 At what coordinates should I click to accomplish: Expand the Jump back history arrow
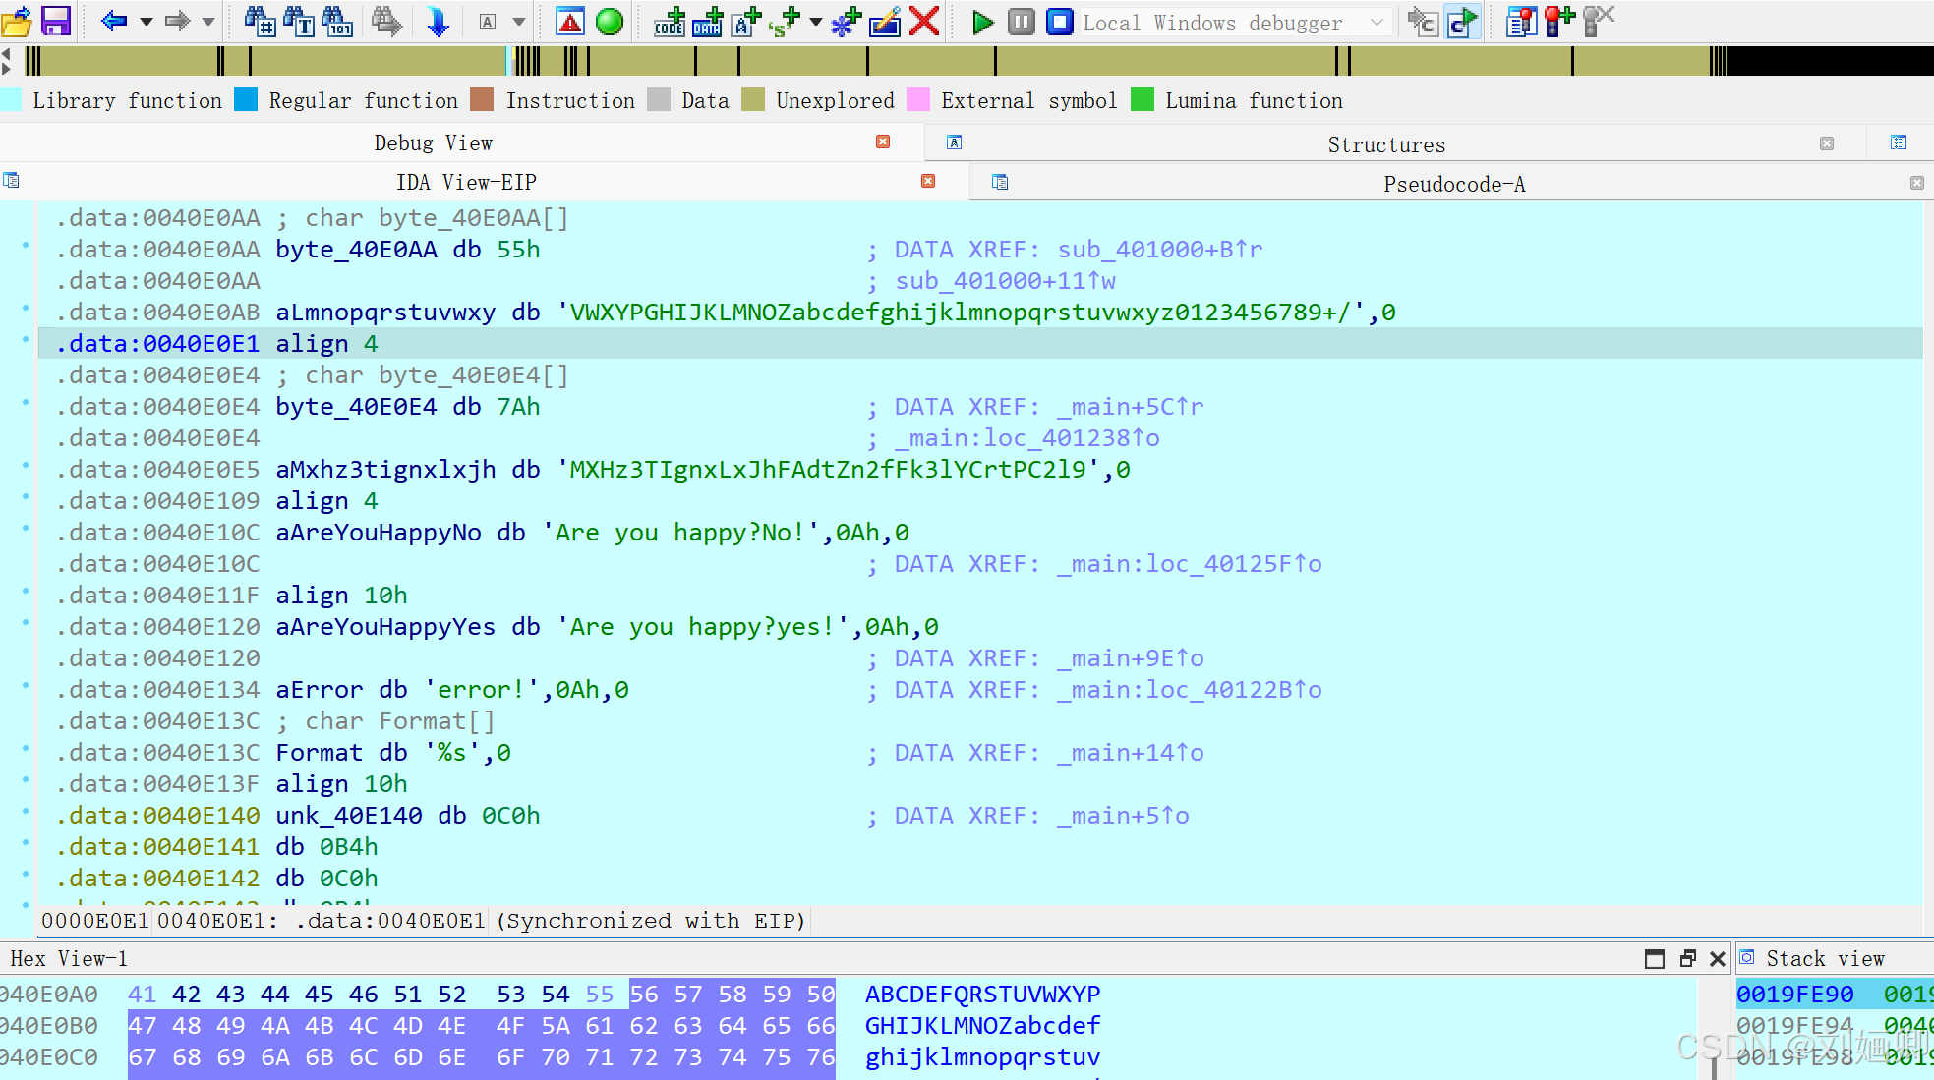(147, 21)
